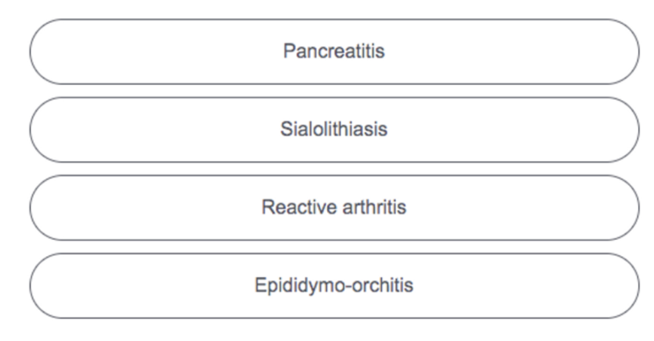Select the Pancreatitis answer option
Screen dimensions: 654x341
click(x=334, y=52)
